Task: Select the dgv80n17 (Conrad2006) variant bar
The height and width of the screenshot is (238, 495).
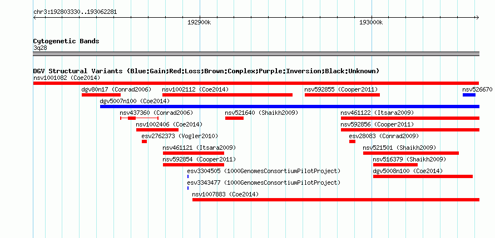Action: point(101,95)
